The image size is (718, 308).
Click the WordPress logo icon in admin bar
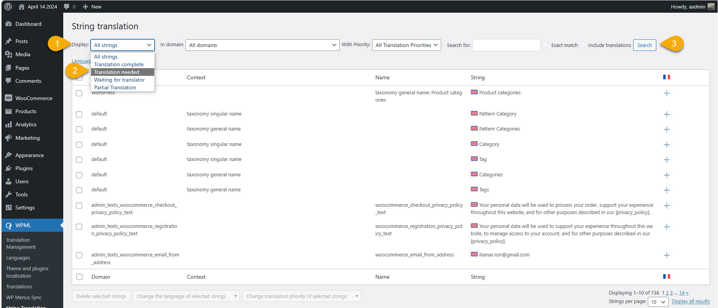(8, 7)
